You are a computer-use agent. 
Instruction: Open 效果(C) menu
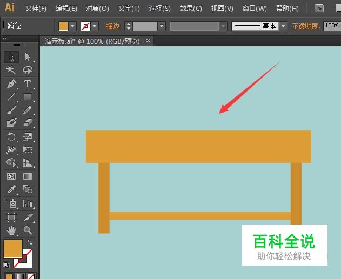(x=191, y=9)
